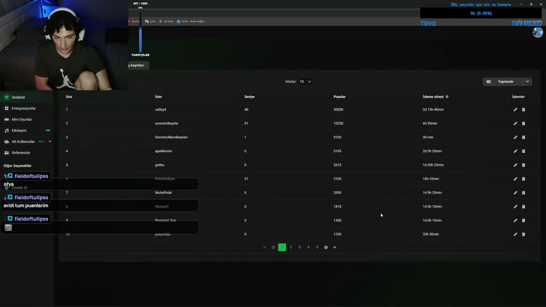Image resolution: width=546 pixels, height=307 pixels.
Task: Edit the row with 1450 points
Action: tap(515, 220)
